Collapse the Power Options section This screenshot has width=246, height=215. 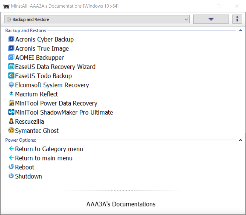pyautogui.click(x=240, y=140)
